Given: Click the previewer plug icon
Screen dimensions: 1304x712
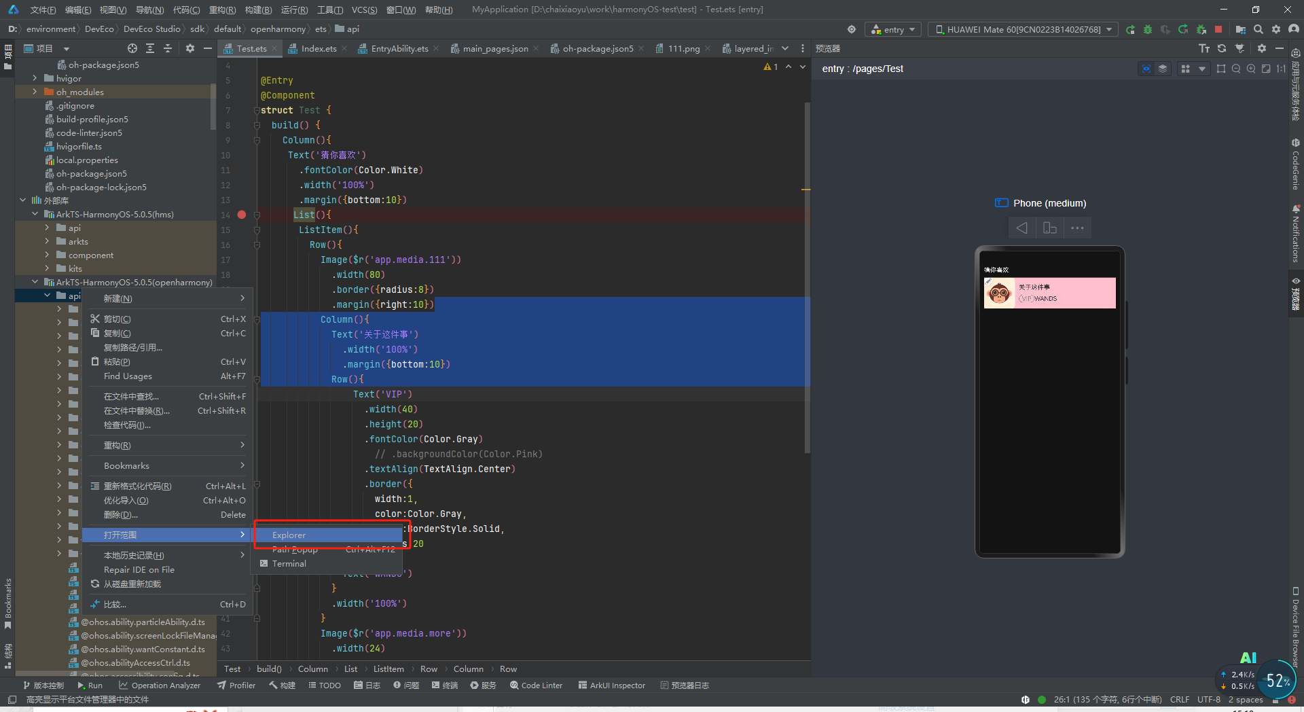Looking at the screenshot, I should coord(1239,48).
